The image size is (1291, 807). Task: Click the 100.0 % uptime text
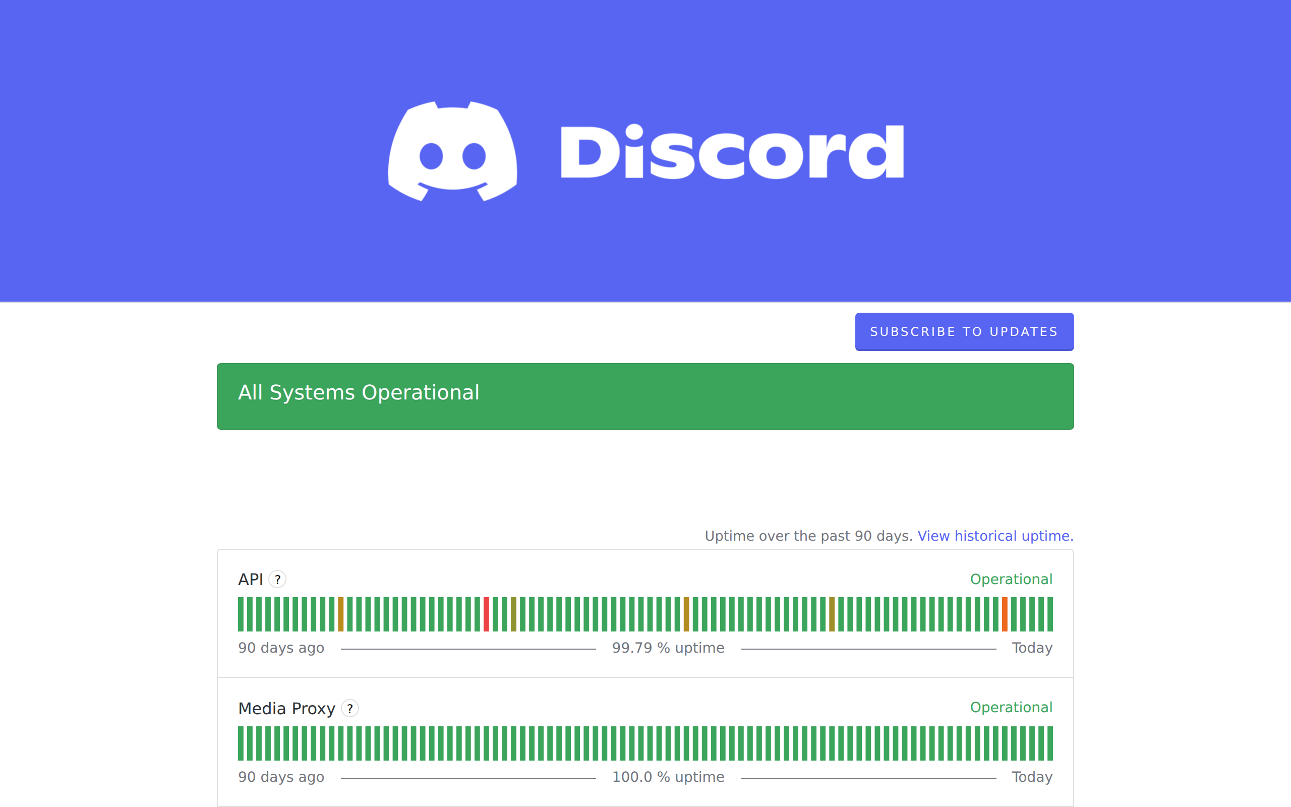pyautogui.click(x=668, y=777)
